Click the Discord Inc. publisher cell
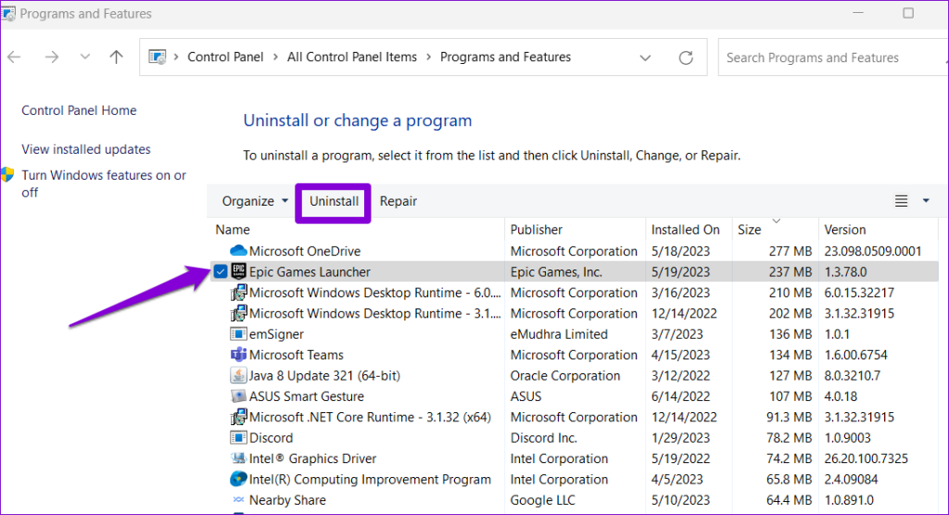 point(544,437)
